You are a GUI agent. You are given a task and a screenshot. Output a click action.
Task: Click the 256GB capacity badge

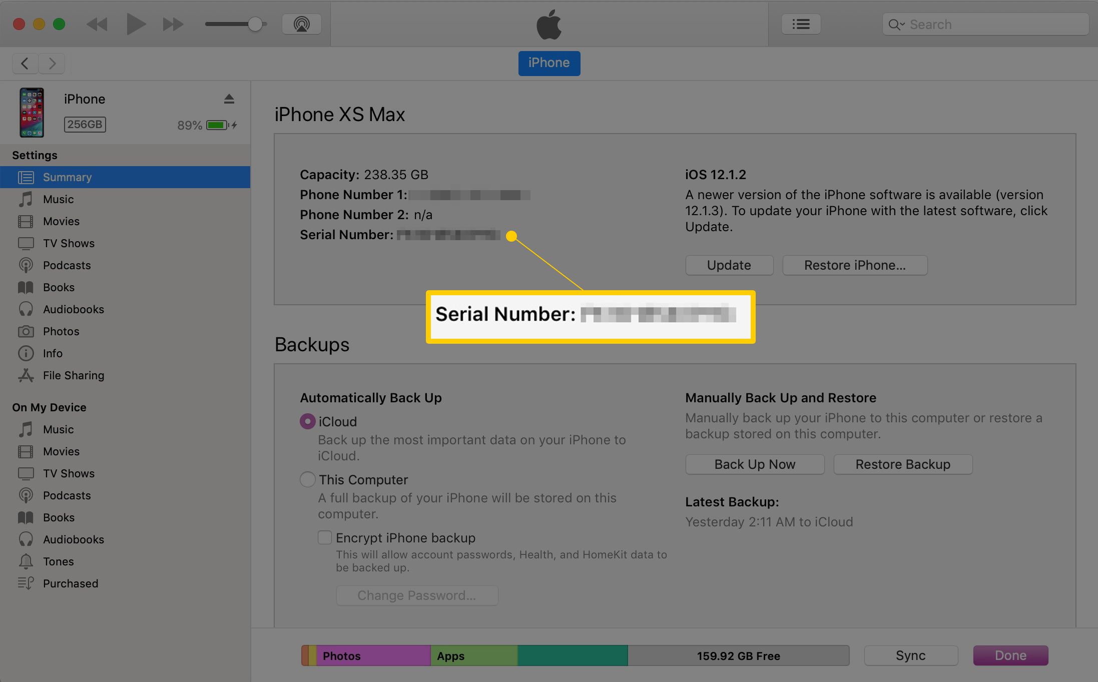tap(85, 124)
